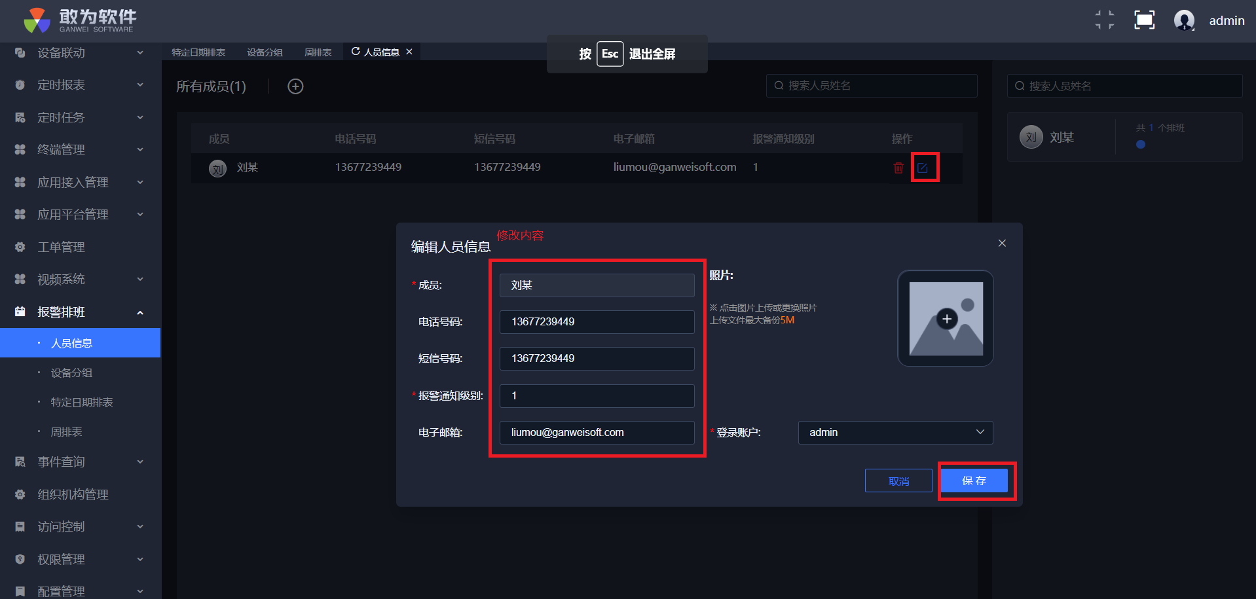Image resolution: width=1256 pixels, height=599 pixels.
Task: Expand the 权限管理 sidebar menu
Action: [x=80, y=560]
